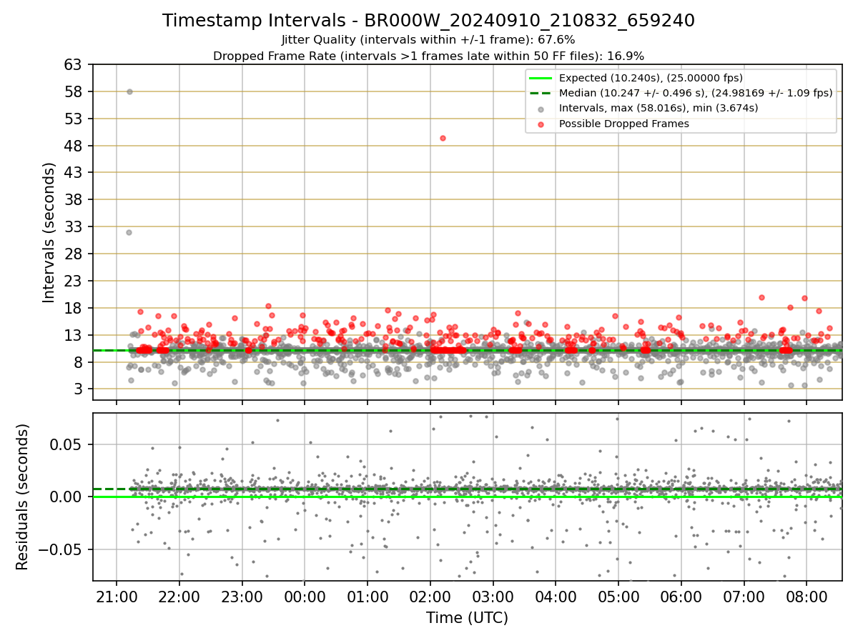The image size is (858, 643).
Task: Click the '33' y-axis tick label
Action: click(73, 226)
